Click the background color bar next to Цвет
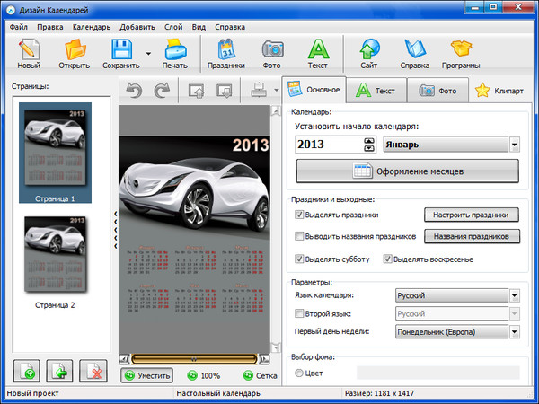Screen dimensions: 539x404 coord(438,373)
